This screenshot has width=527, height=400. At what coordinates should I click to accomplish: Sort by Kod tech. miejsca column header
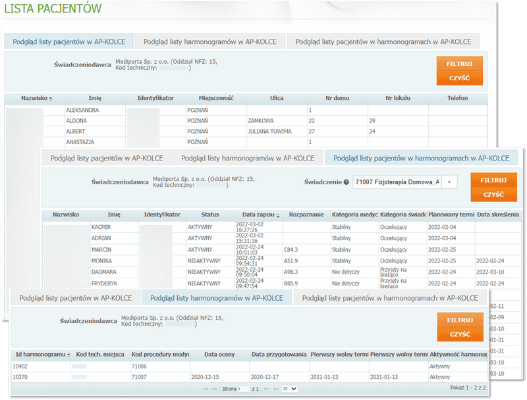[100, 355]
